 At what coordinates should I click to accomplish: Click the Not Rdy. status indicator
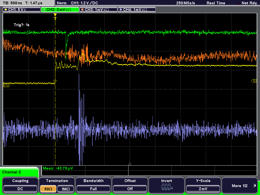point(249,3)
